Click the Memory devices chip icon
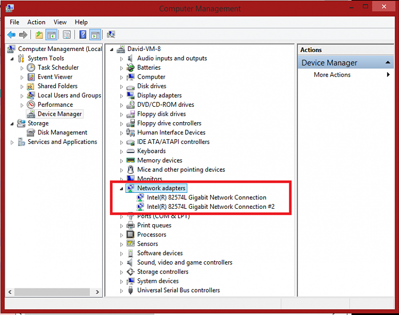The height and width of the screenshot is (315, 399). click(x=130, y=160)
